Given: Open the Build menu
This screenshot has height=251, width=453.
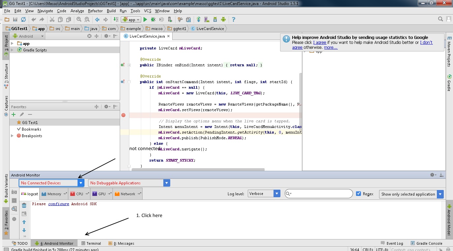Looking at the screenshot, I should [111, 11].
